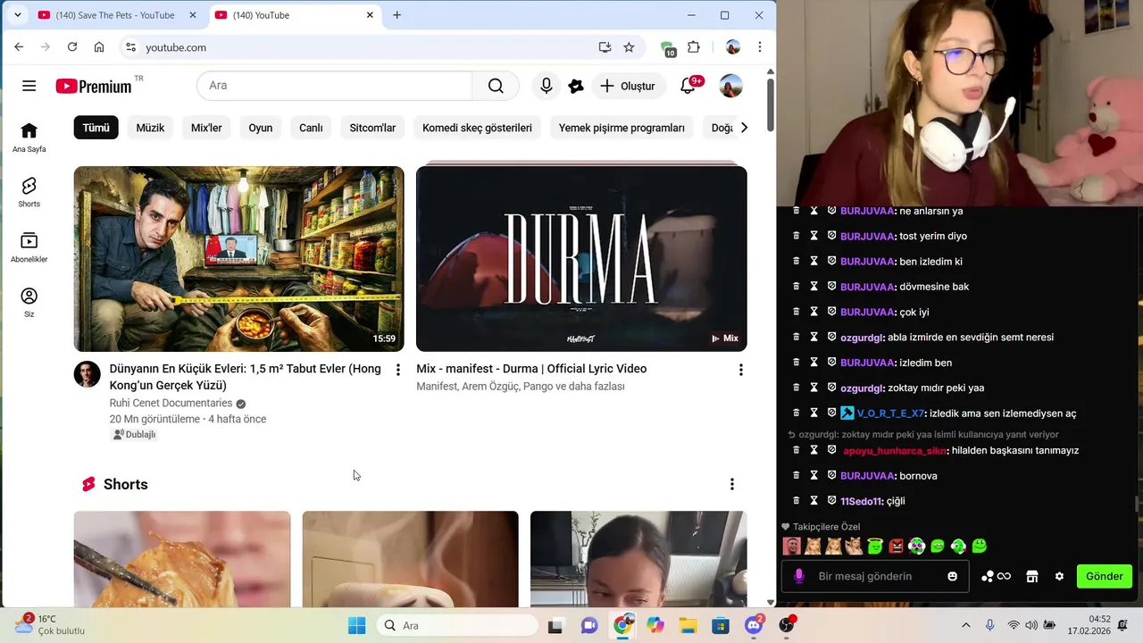Reload the YouTube page
Image resolution: width=1143 pixels, height=643 pixels.
[72, 47]
